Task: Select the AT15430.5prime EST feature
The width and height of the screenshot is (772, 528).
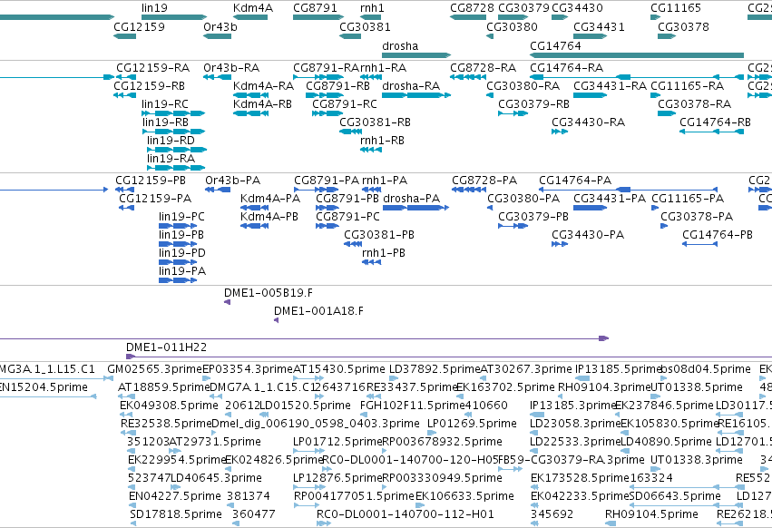Action: pos(308,378)
